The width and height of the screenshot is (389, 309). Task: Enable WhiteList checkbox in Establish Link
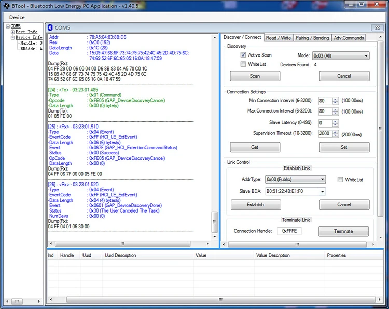click(340, 180)
